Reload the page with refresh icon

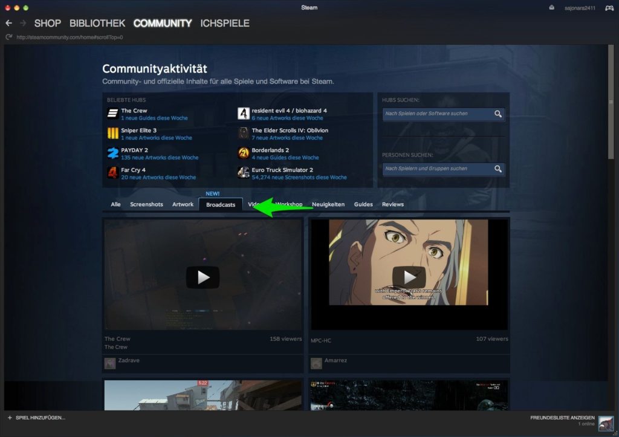pos(8,37)
